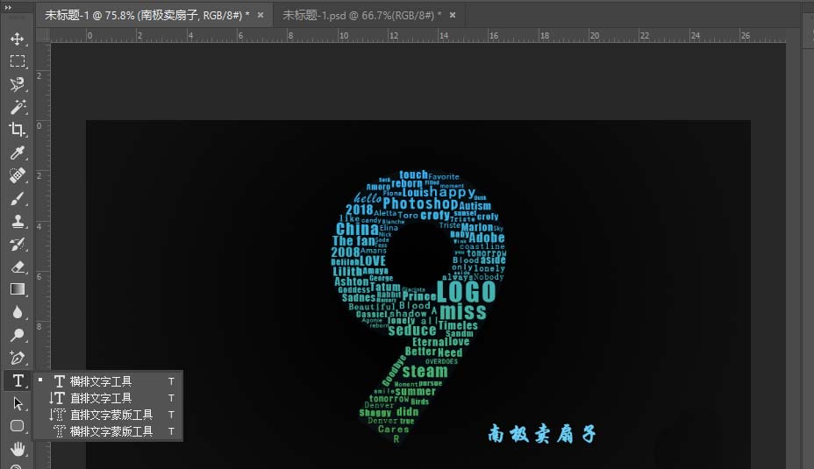
Task: Select the Lasso tool
Action: (18, 84)
